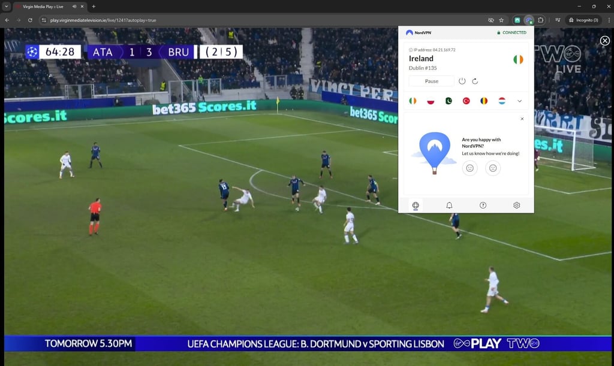Rate NordVPN with the sad face

493,168
